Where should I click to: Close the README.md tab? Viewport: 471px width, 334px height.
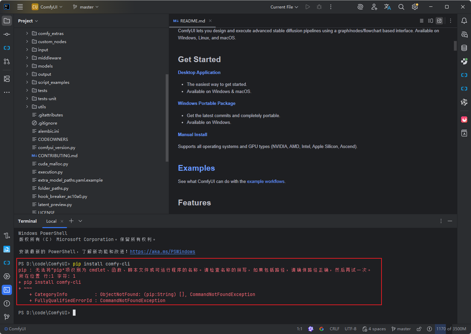tap(210, 21)
